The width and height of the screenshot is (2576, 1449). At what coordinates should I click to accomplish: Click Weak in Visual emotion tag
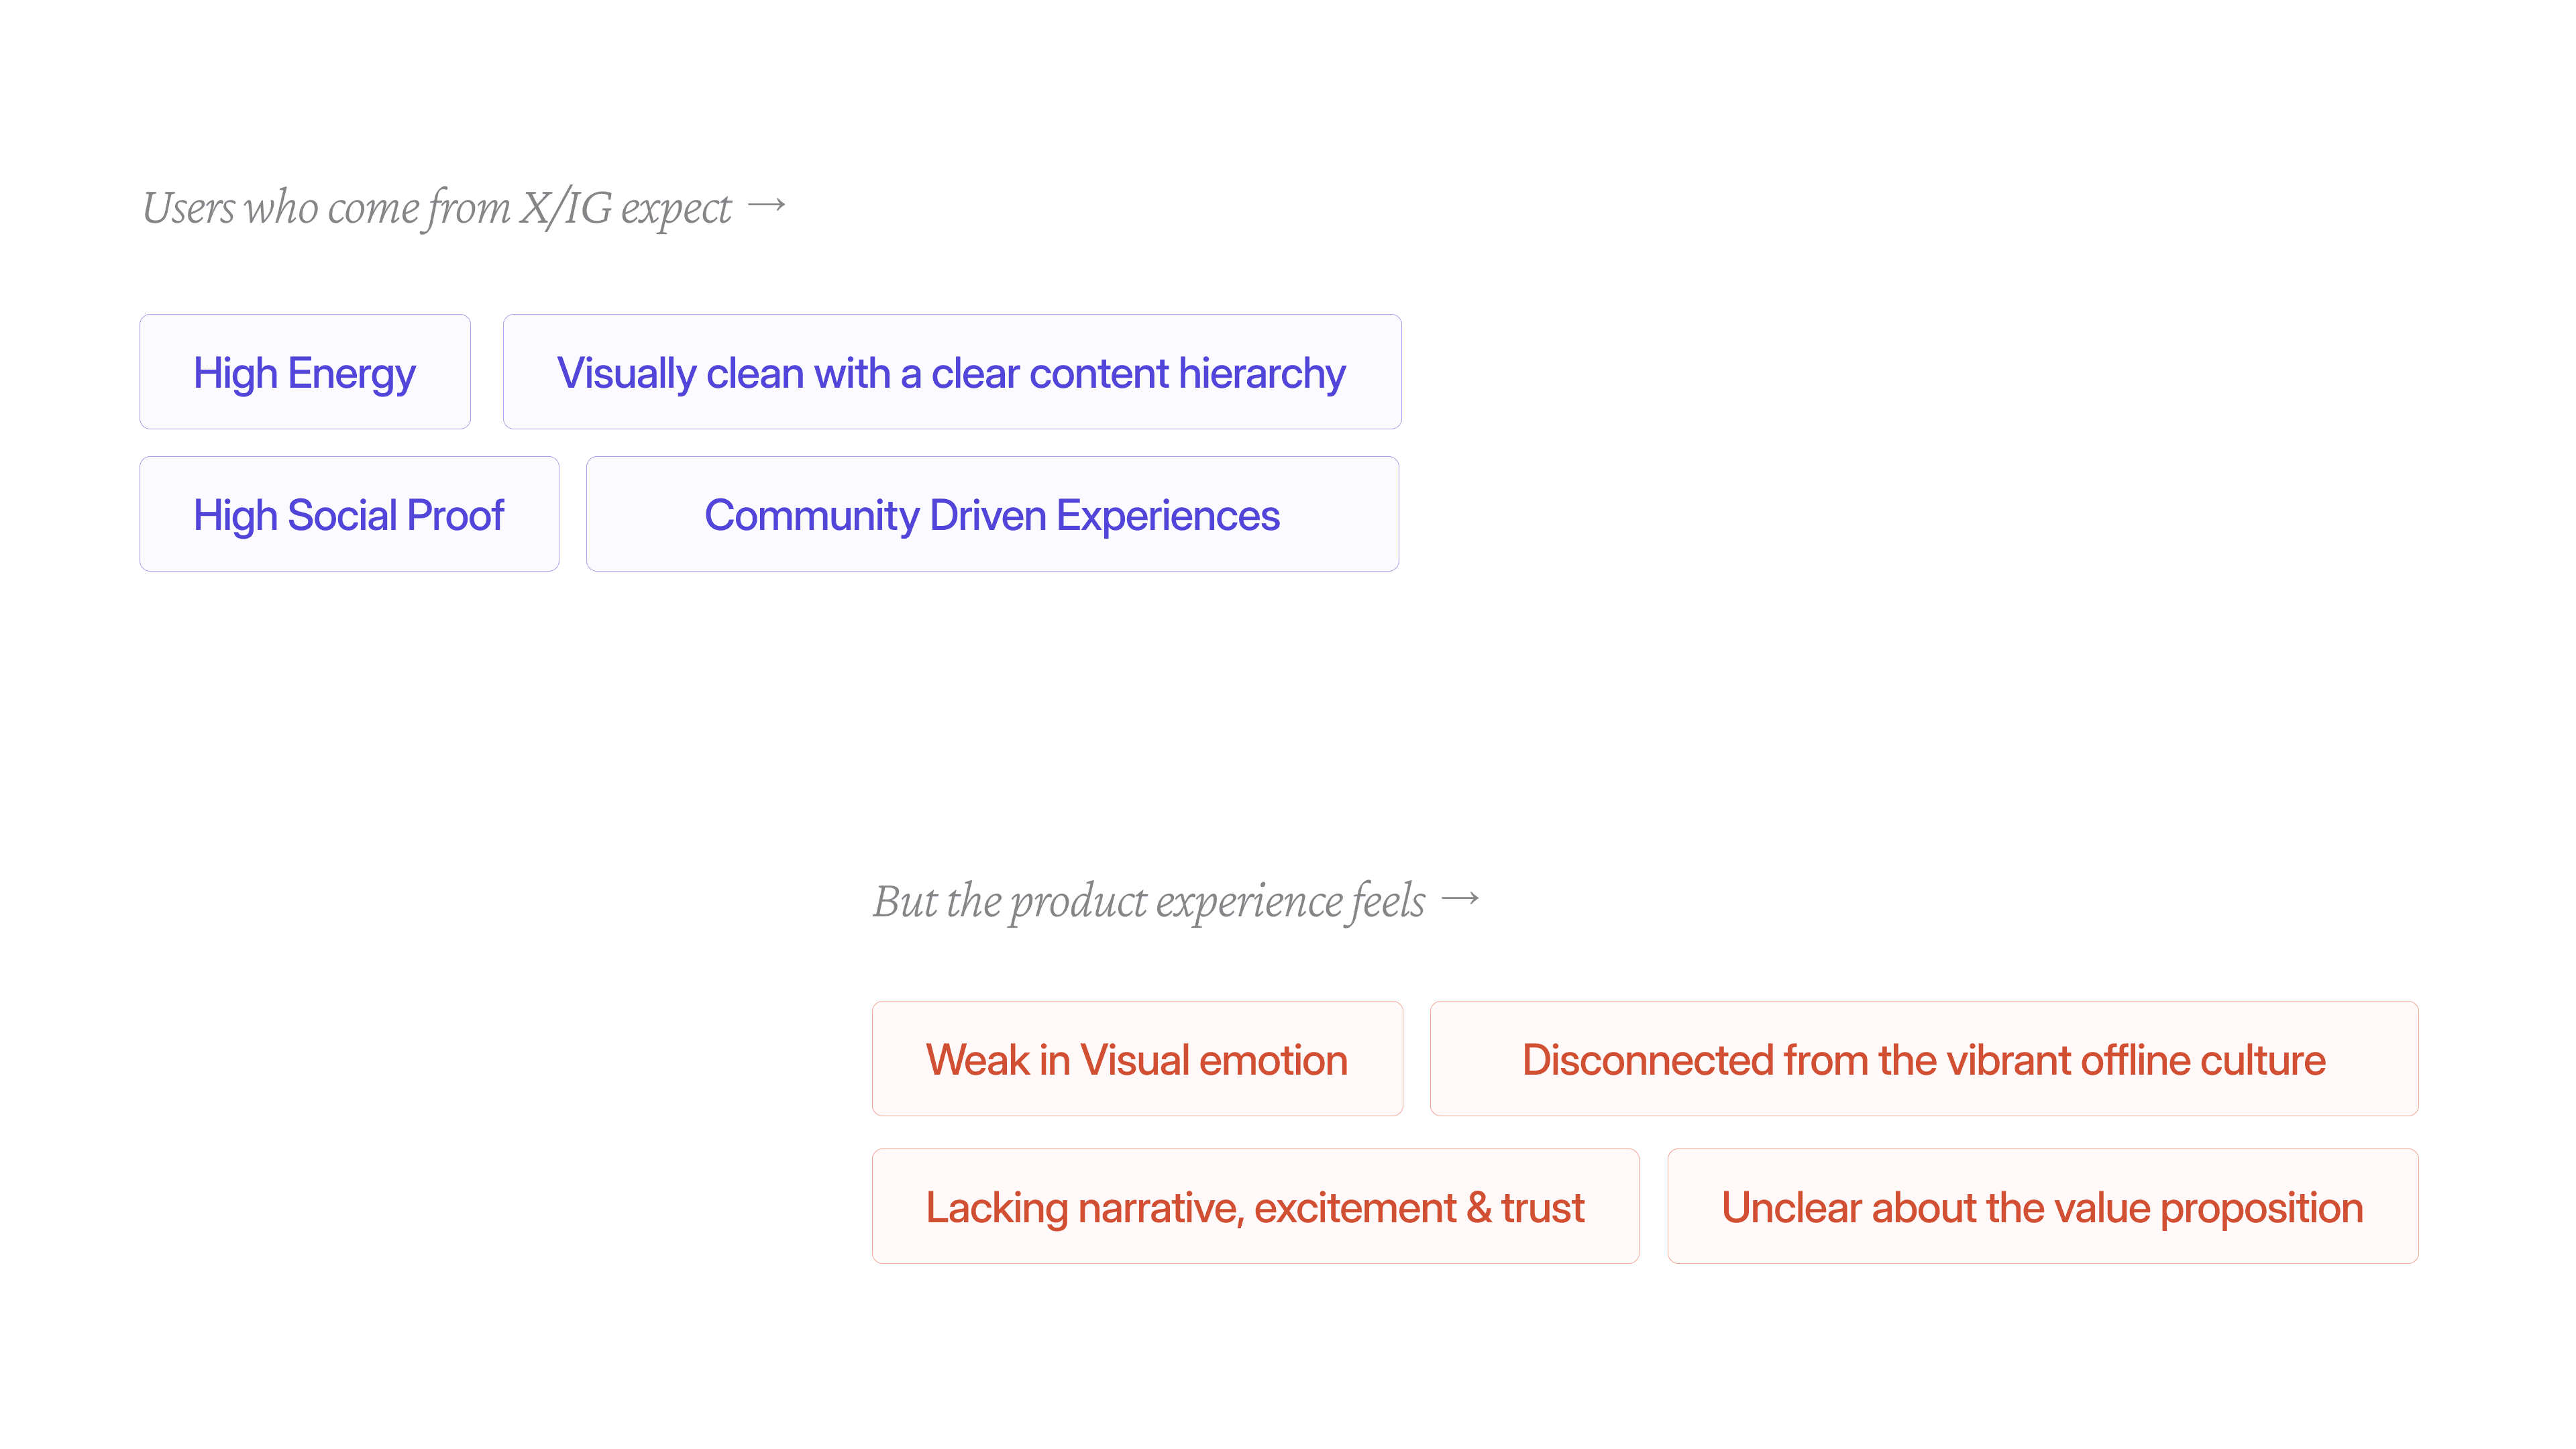(x=1137, y=1059)
